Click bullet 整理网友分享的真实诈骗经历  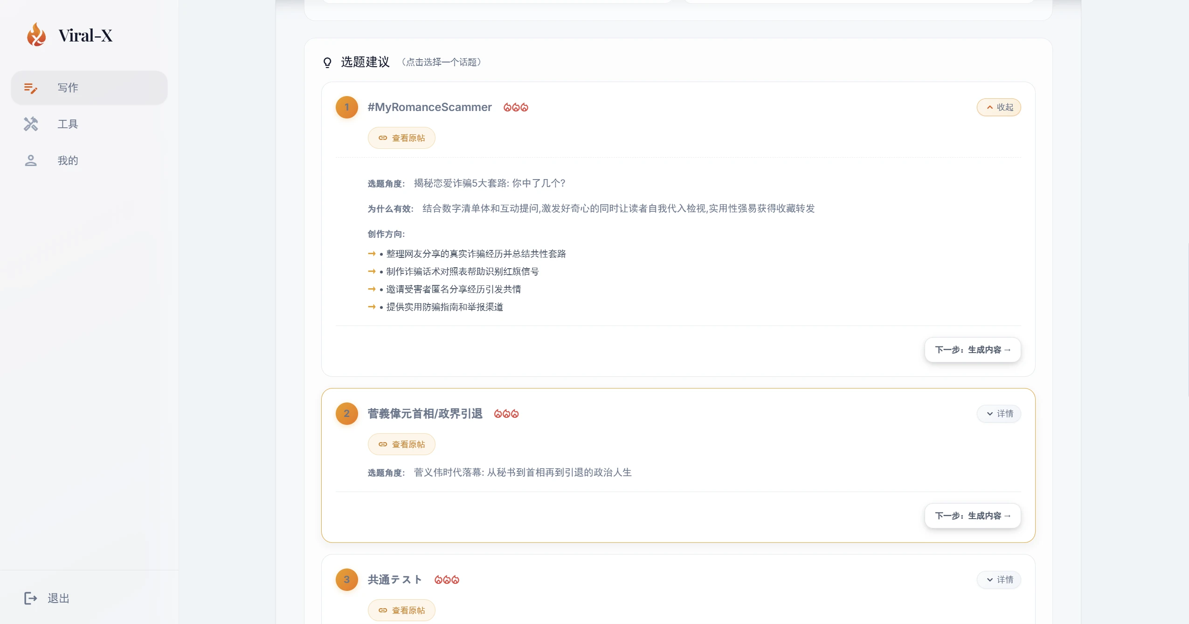(476, 254)
